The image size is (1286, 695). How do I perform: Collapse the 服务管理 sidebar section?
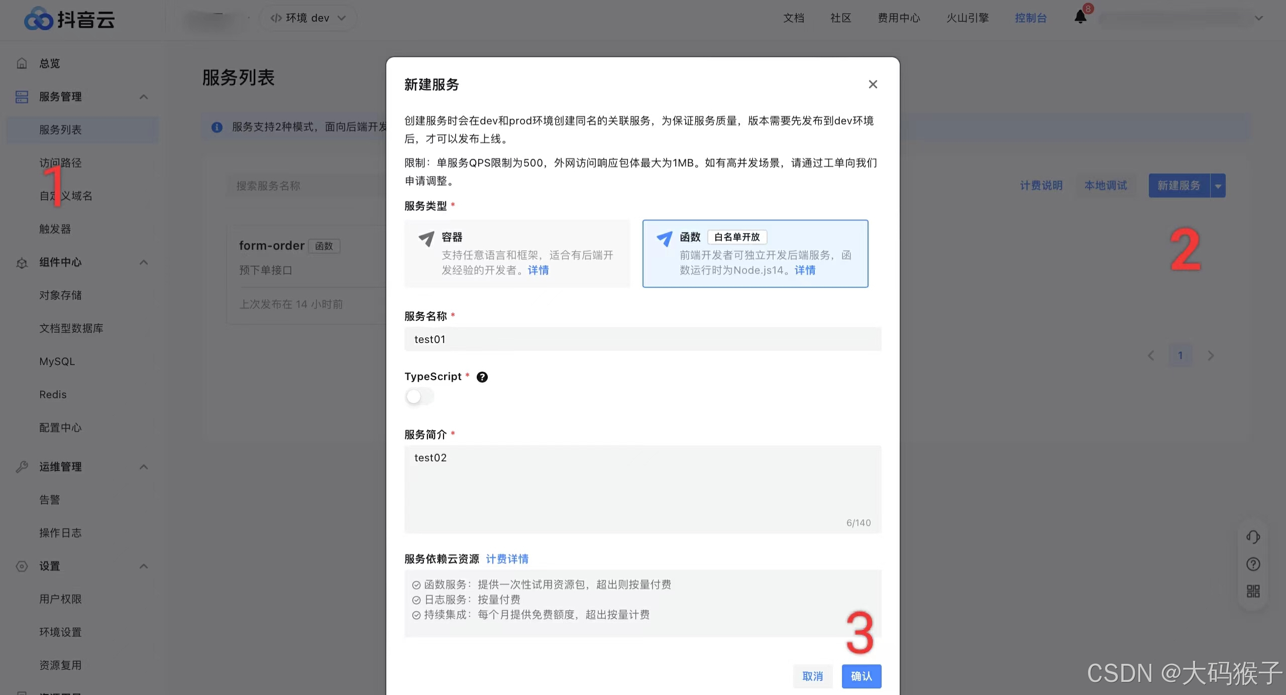click(143, 96)
